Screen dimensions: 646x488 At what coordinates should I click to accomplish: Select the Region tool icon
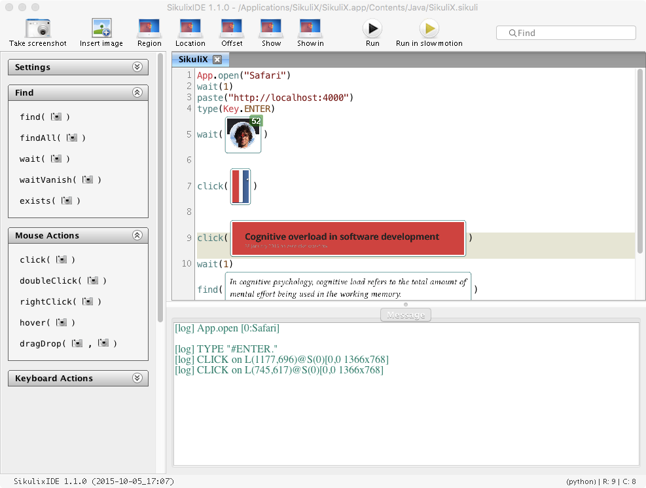149,28
